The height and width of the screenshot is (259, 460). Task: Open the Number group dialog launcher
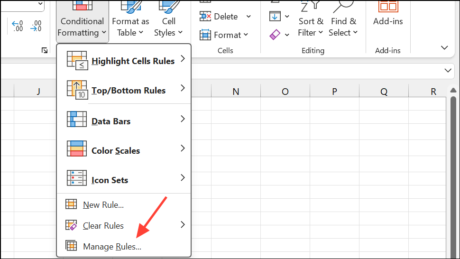tap(45, 50)
